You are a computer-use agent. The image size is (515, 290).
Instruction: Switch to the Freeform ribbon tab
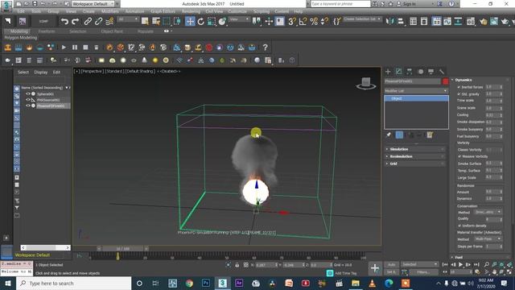pyautogui.click(x=47, y=31)
